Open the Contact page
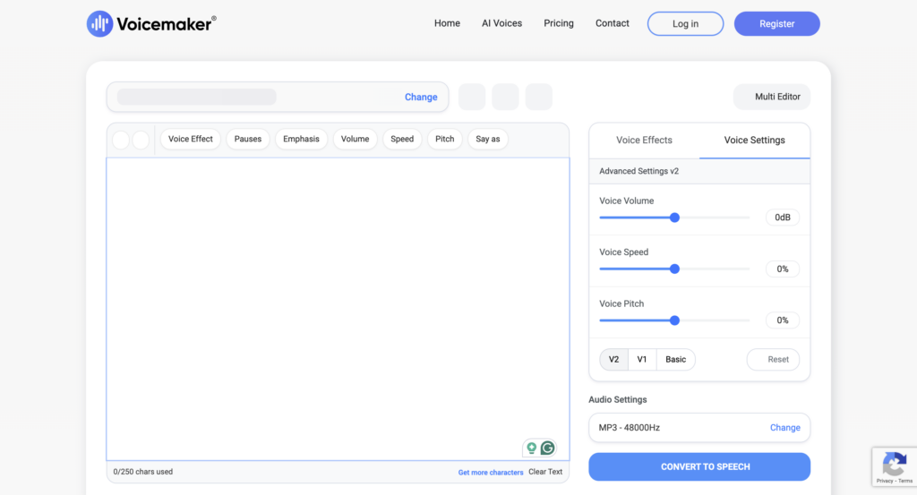The image size is (917, 495). pyautogui.click(x=613, y=23)
